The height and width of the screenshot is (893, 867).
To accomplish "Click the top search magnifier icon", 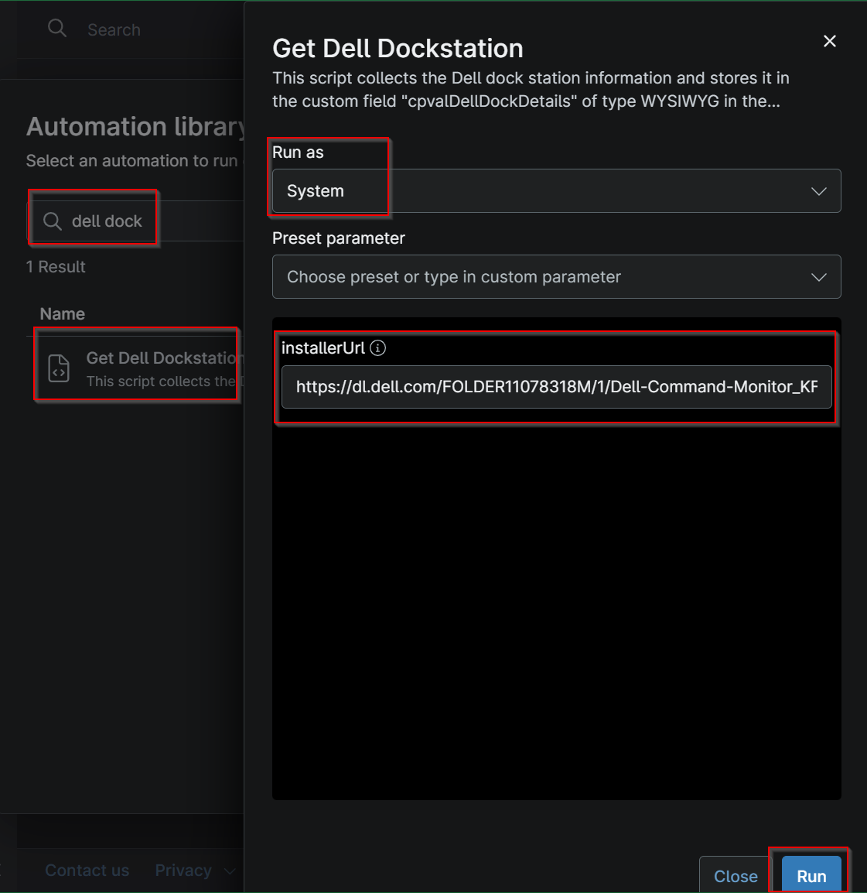I will pos(57,27).
